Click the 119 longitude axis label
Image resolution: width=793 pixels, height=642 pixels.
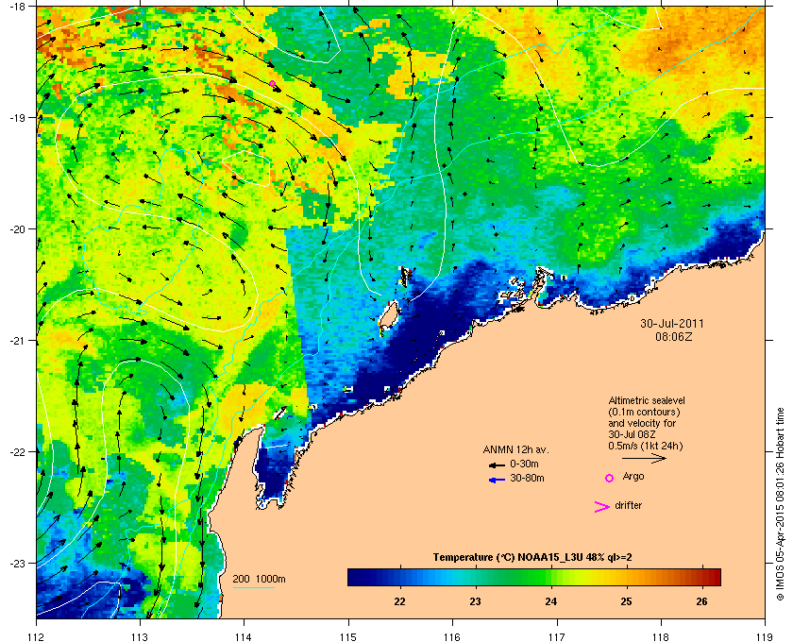tap(765, 637)
